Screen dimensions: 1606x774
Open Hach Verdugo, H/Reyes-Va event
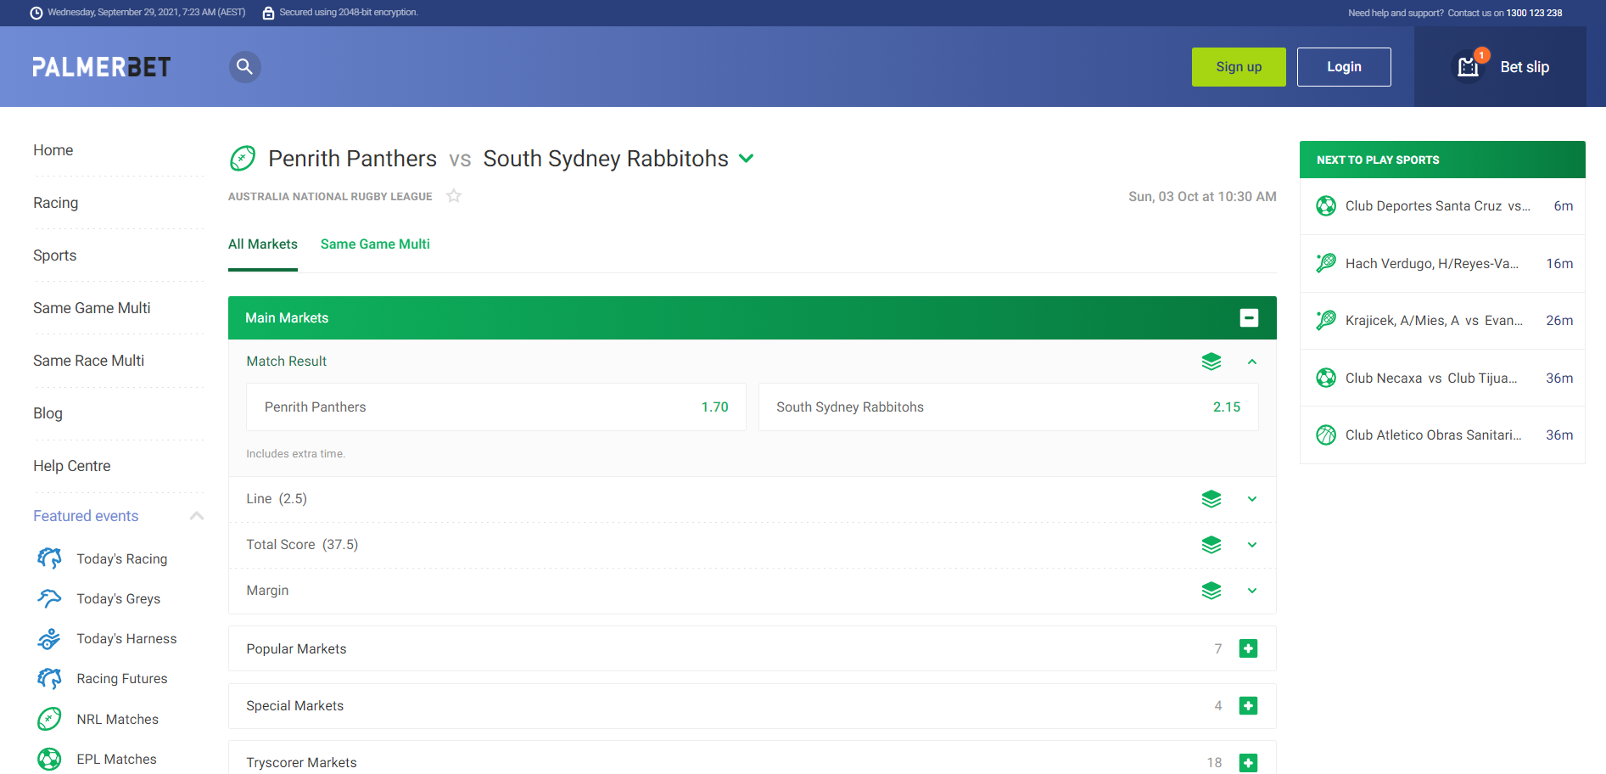pos(1442,264)
